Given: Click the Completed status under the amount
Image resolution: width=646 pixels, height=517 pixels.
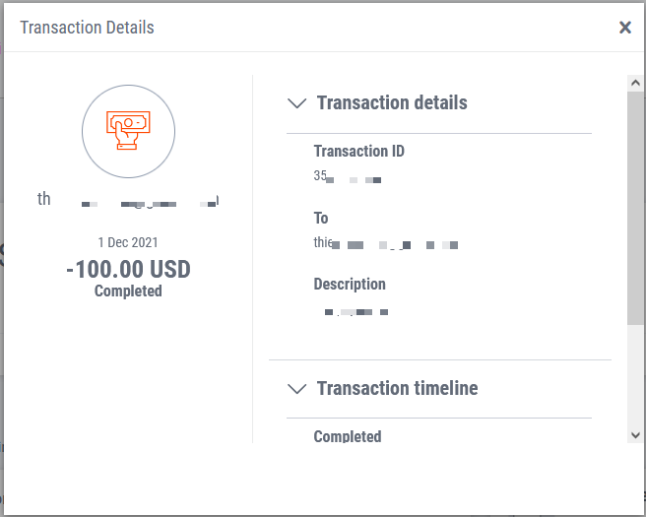Looking at the screenshot, I should coord(128,291).
